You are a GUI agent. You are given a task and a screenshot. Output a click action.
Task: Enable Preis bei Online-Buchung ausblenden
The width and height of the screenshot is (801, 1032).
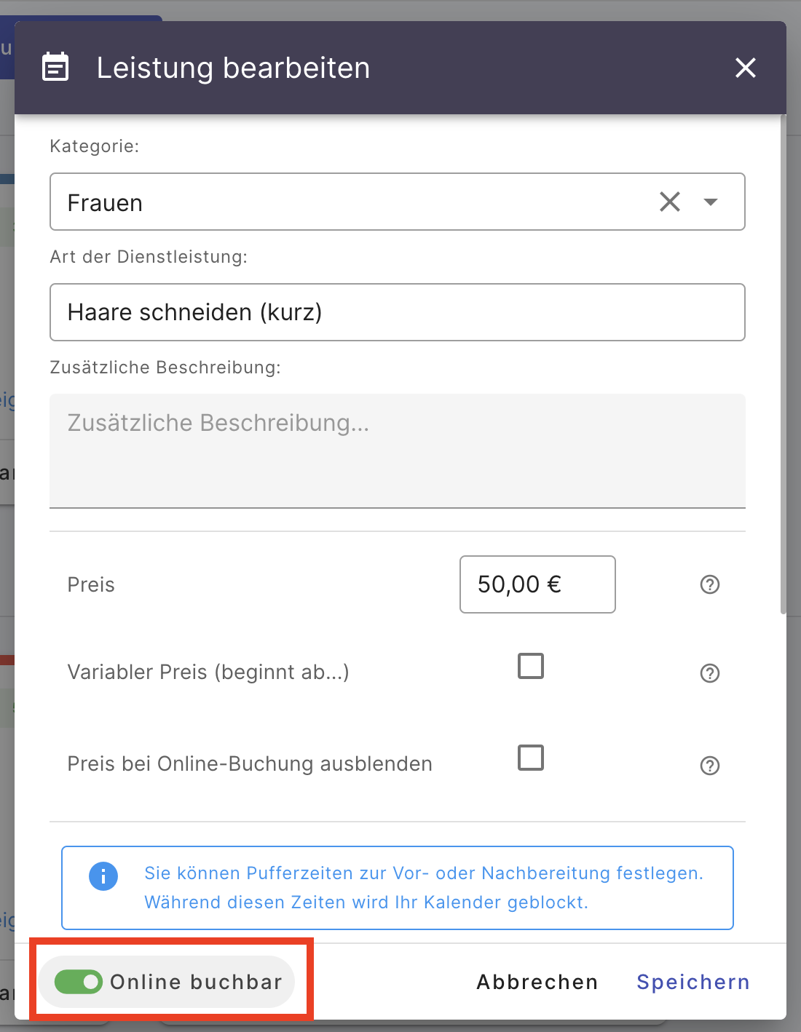point(531,758)
